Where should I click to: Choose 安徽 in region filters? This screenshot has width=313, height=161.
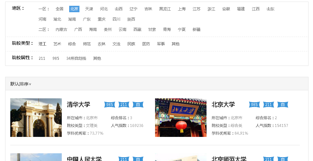point(226,9)
